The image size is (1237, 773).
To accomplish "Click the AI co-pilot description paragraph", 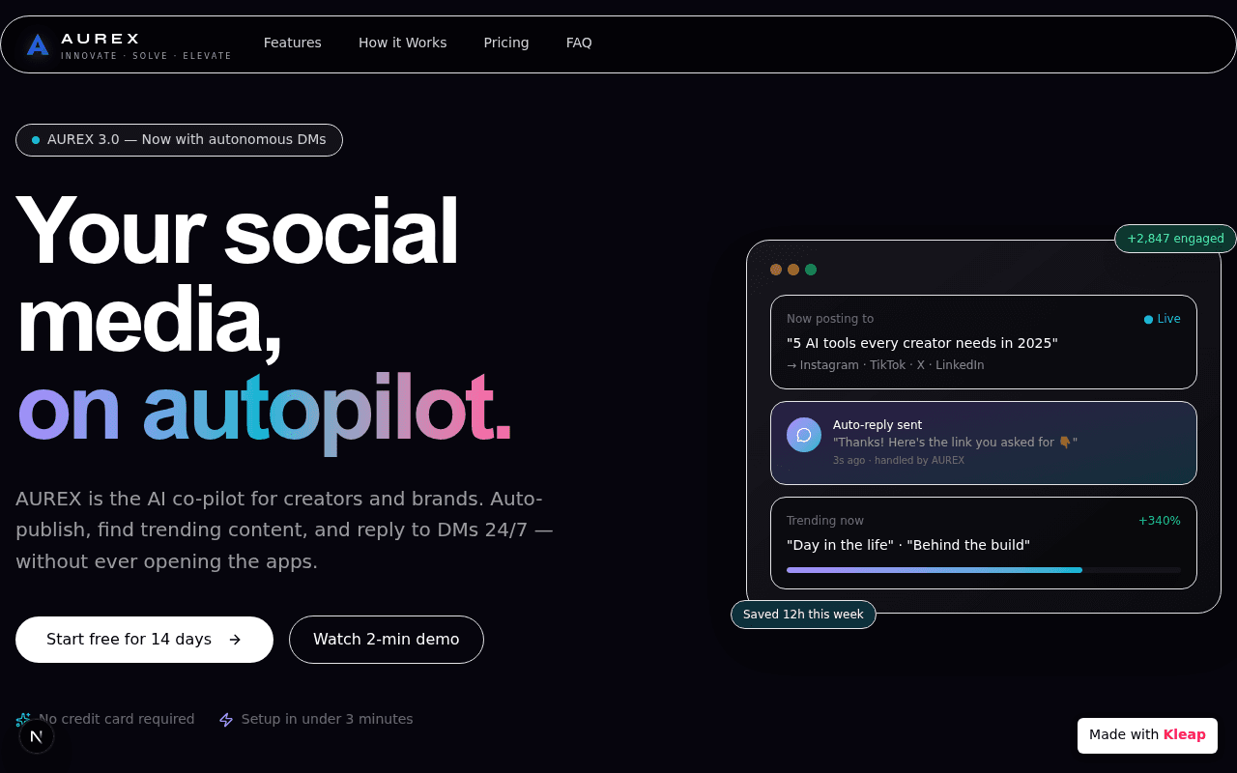I will [x=284, y=530].
